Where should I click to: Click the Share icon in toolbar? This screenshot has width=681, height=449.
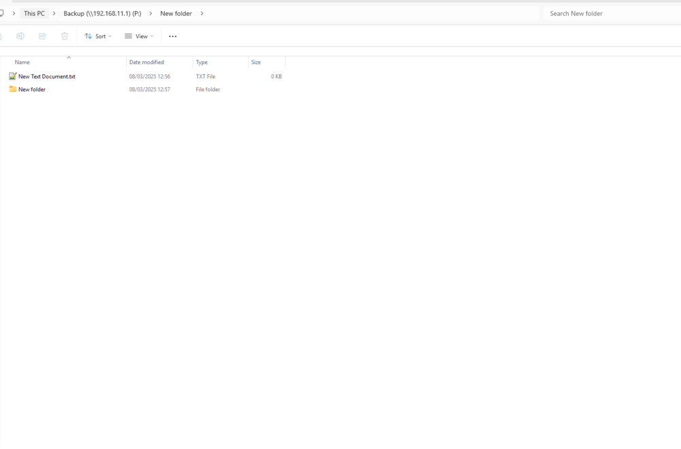[x=42, y=36]
